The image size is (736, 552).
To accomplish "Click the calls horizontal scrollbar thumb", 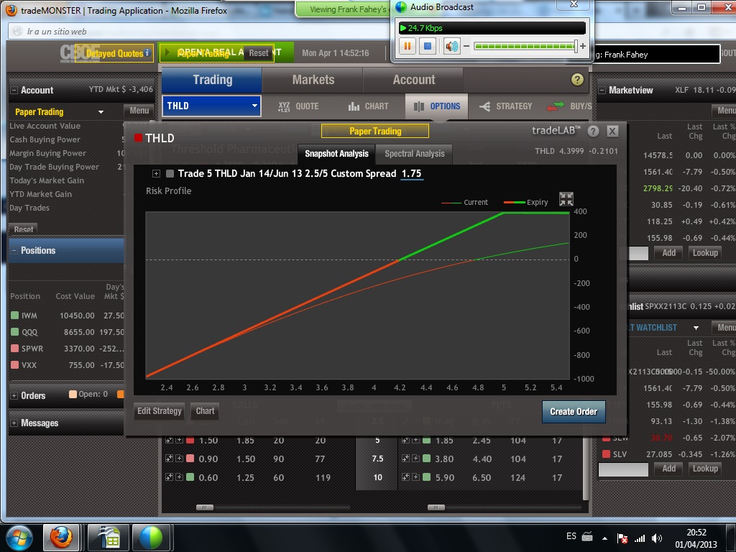I will (x=205, y=507).
